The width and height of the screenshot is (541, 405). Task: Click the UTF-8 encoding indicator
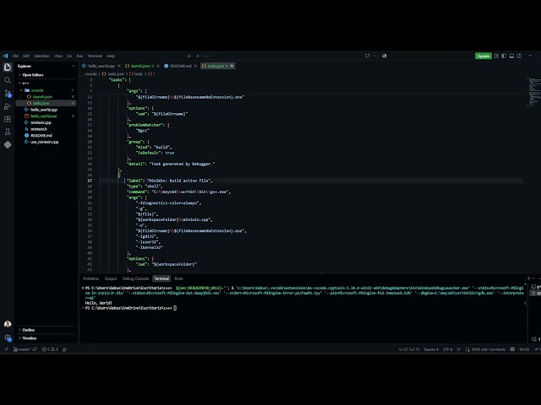coord(447,349)
